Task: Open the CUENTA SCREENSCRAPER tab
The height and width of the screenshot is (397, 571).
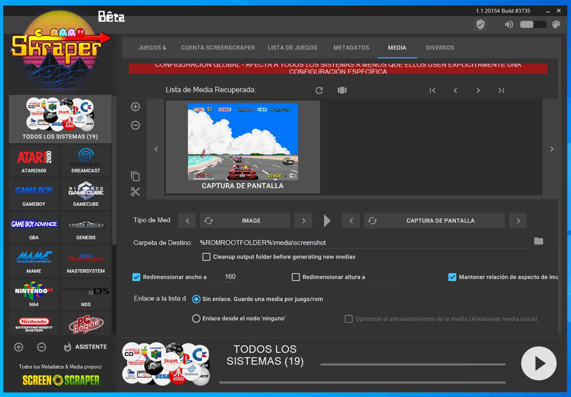Action: 218,48
